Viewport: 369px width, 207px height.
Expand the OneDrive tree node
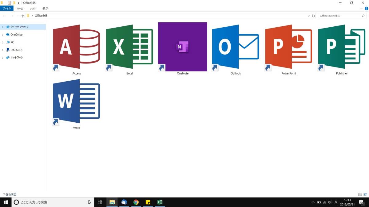[3, 35]
